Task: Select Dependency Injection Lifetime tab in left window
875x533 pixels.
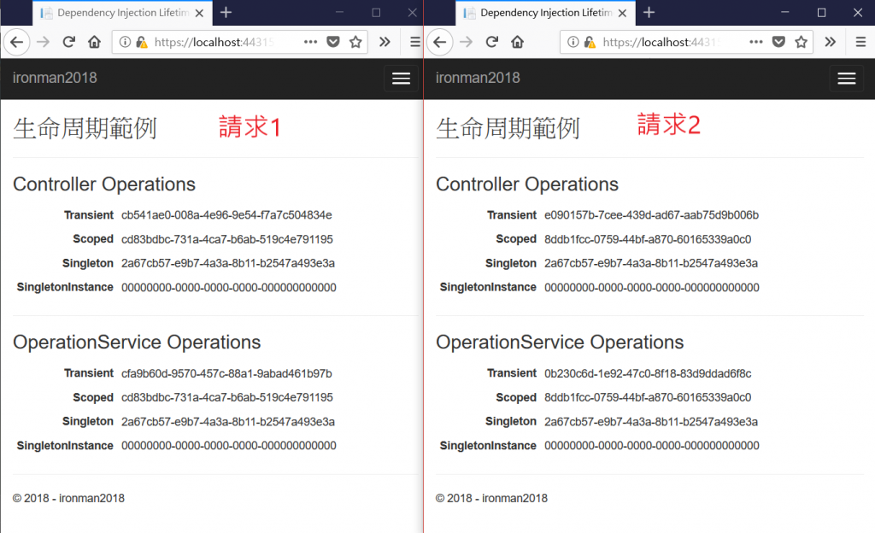Action: click(123, 13)
